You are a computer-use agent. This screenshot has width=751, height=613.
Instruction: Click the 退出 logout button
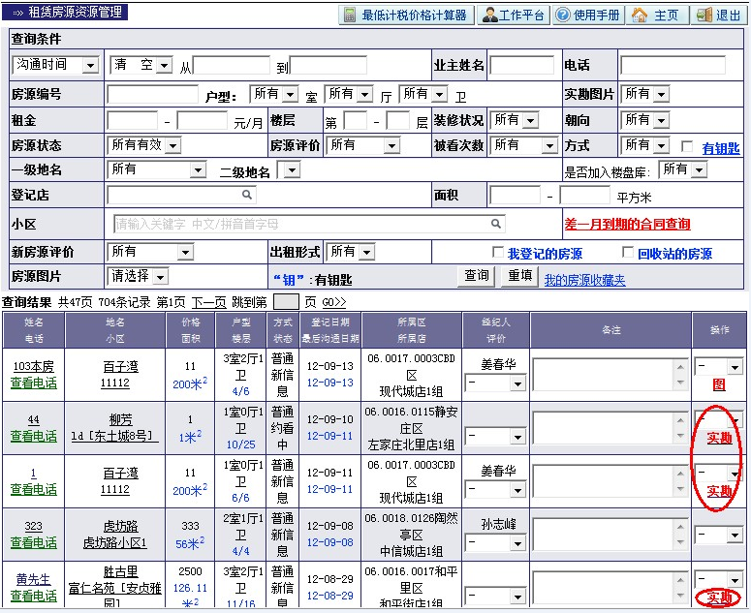click(x=718, y=15)
